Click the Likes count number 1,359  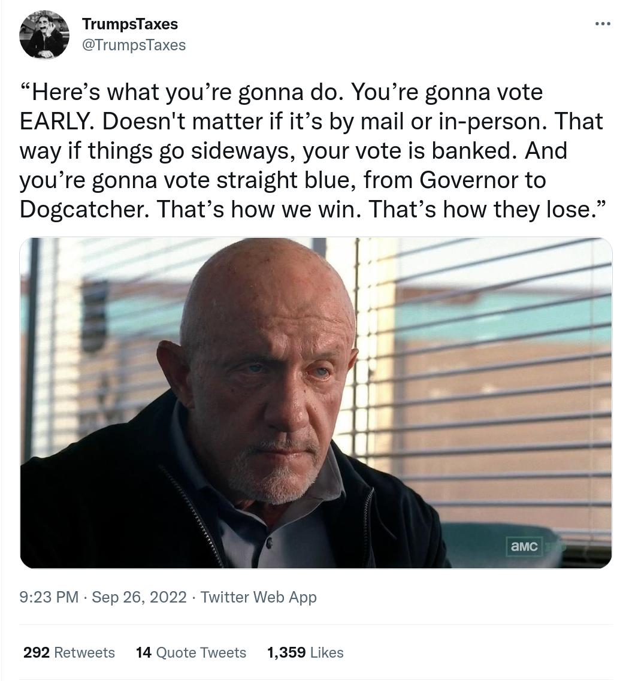pyautogui.click(x=286, y=652)
